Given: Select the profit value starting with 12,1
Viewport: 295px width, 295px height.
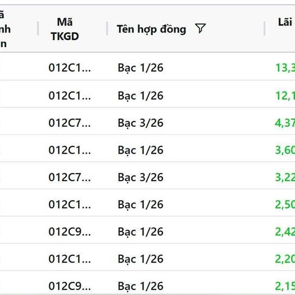Looking at the screenshot, I should pyautogui.click(x=285, y=95).
